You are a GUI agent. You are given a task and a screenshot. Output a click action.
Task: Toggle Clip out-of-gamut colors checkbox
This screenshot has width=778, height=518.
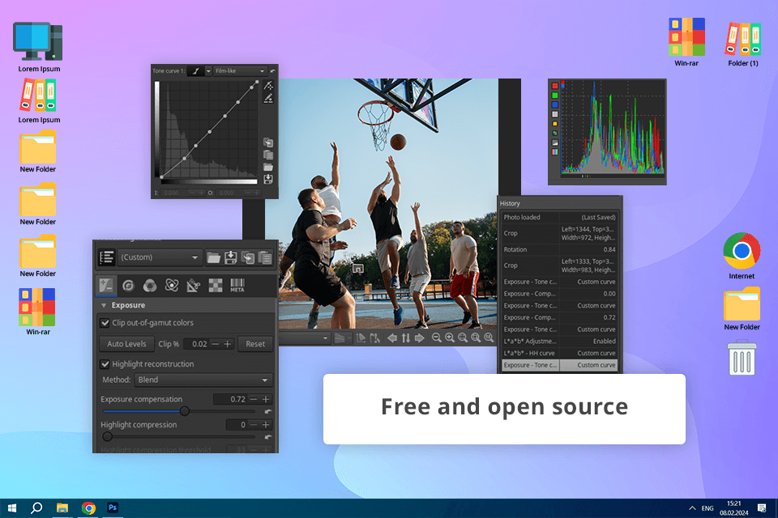[105, 323]
